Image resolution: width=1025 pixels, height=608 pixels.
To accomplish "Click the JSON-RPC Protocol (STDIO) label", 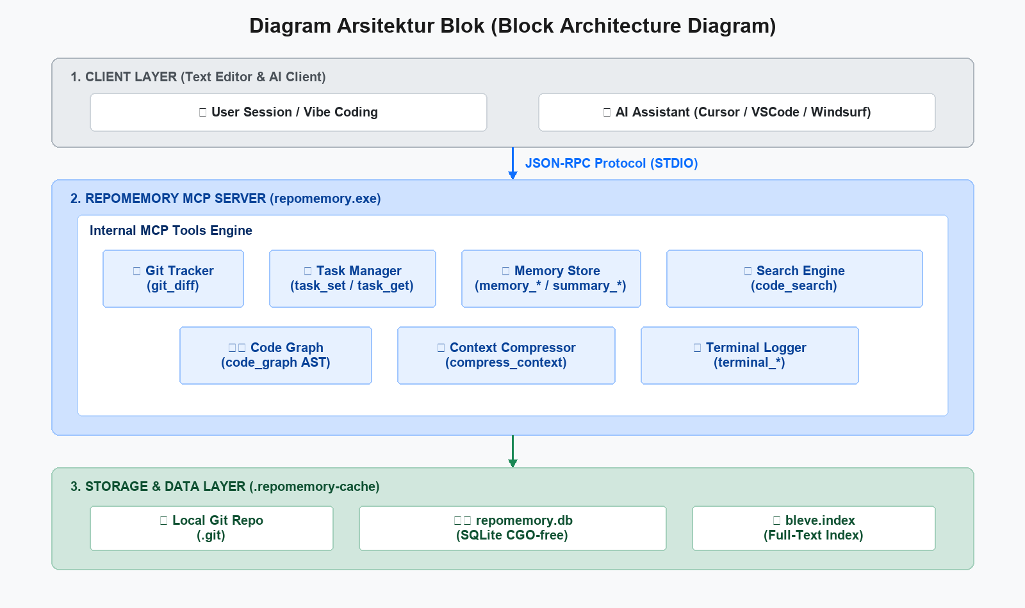I will click(611, 163).
